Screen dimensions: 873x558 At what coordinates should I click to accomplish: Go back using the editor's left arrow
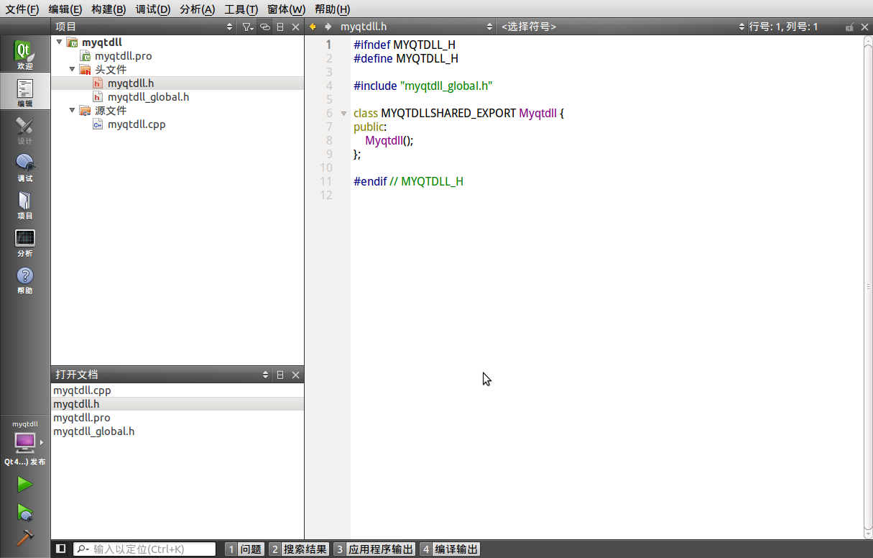pos(313,27)
